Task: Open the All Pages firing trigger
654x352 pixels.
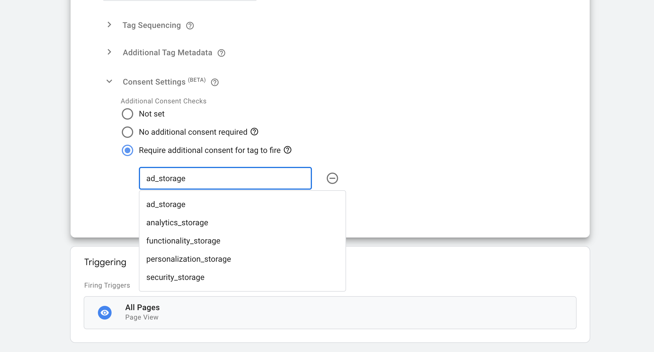Action: [330, 313]
